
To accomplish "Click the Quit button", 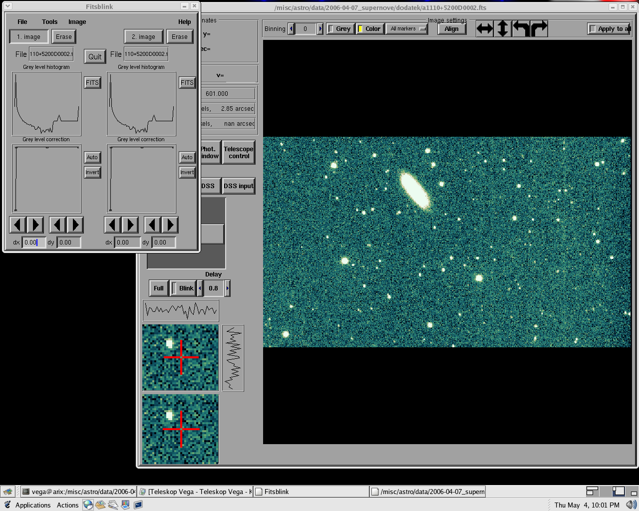I will pos(95,56).
